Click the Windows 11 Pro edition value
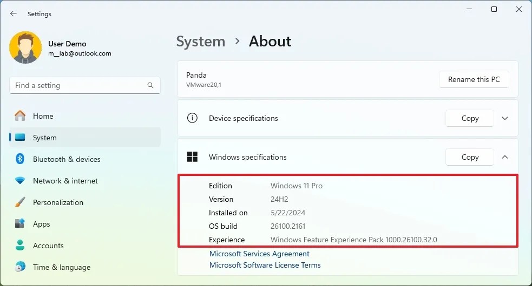The image size is (532, 286). (296, 186)
